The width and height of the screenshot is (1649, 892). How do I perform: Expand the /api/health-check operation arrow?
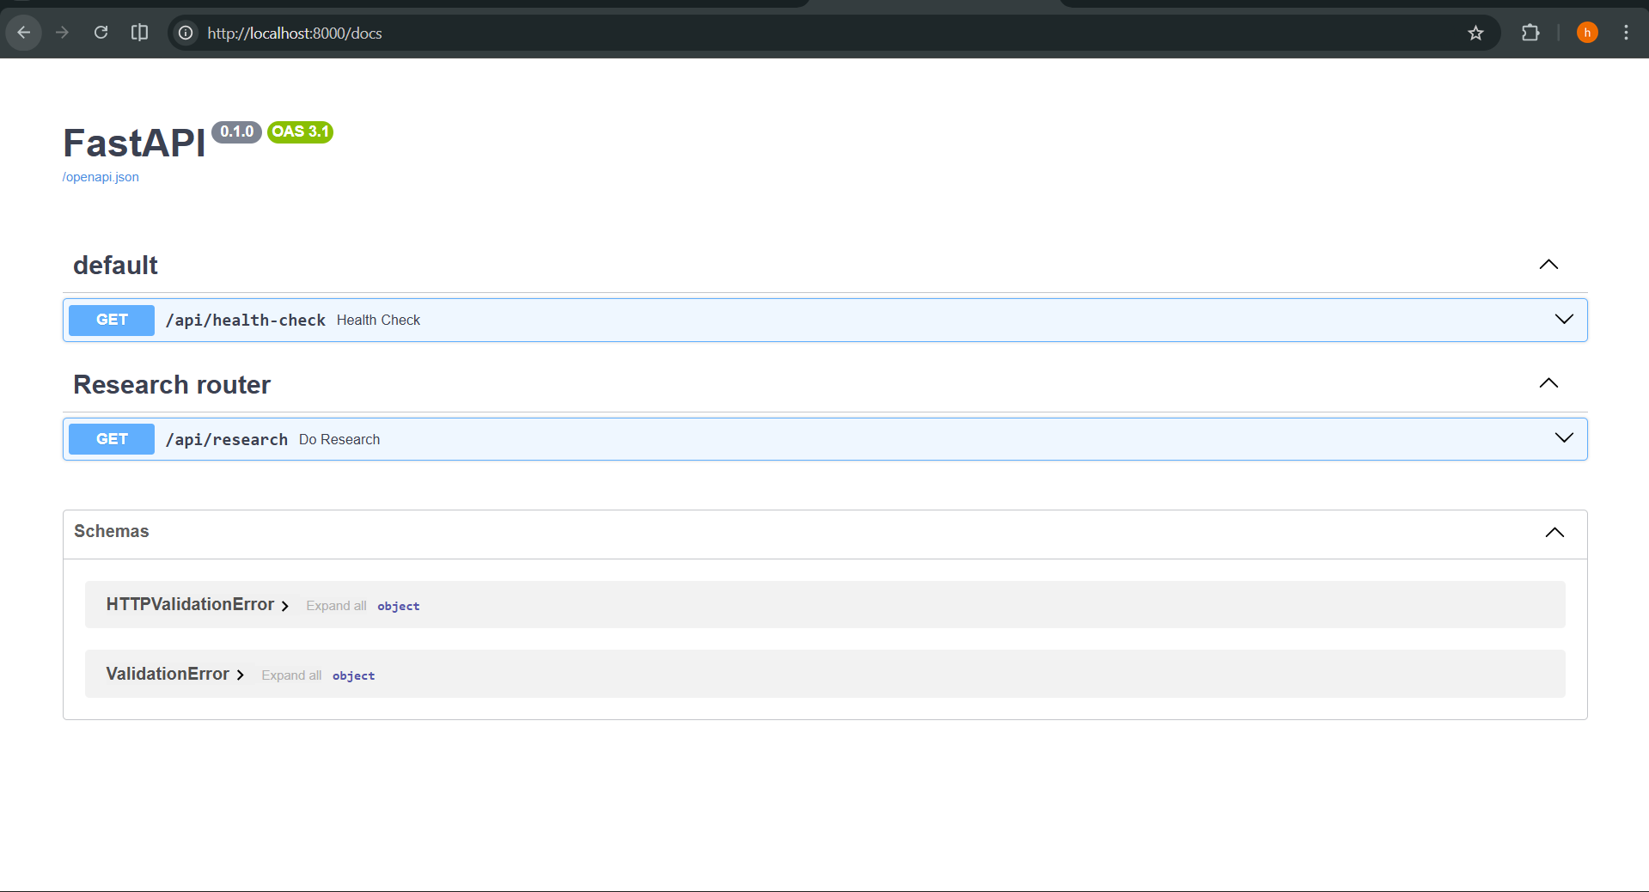point(1564,319)
